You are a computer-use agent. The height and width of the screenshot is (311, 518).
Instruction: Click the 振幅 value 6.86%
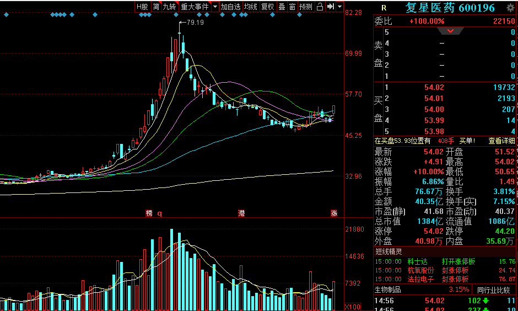click(x=433, y=182)
